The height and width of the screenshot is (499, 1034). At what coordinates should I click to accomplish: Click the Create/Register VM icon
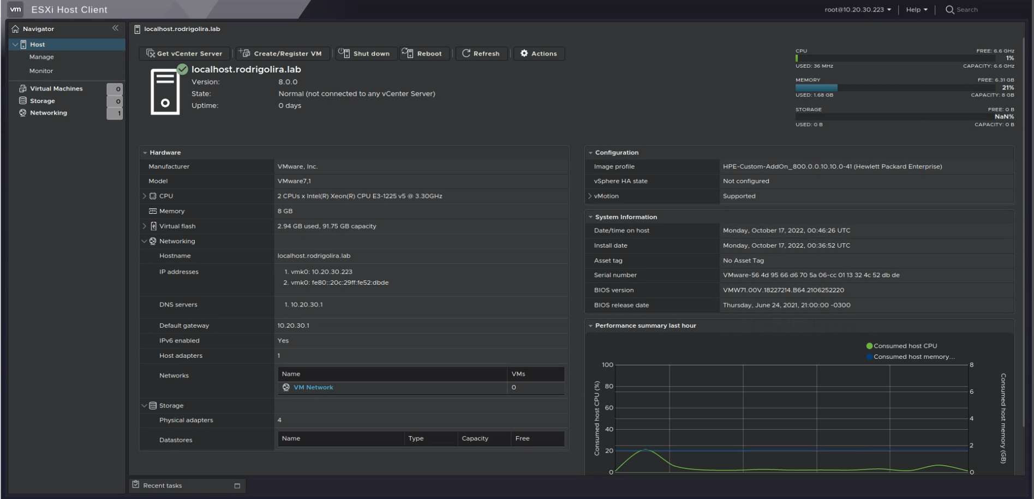[x=244, y=53]
